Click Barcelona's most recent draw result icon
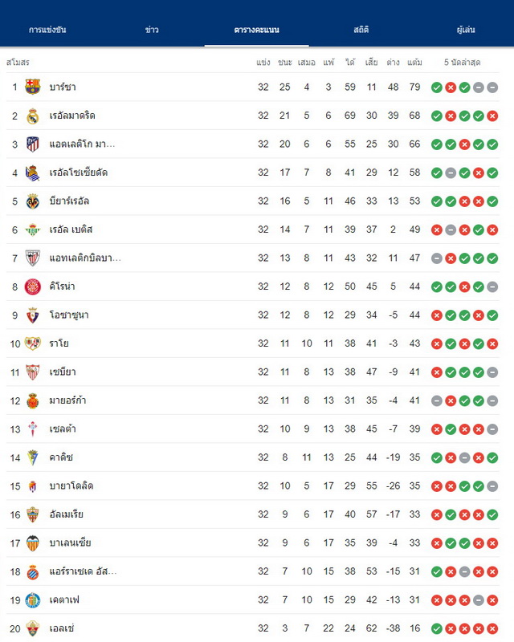The width and height of the screenshot is (514, 642). coord(492,87)
